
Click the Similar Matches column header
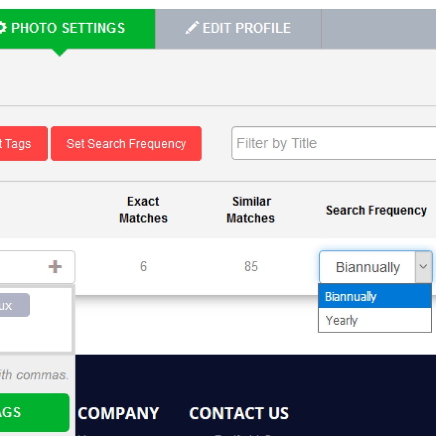[x=251, y=209]
